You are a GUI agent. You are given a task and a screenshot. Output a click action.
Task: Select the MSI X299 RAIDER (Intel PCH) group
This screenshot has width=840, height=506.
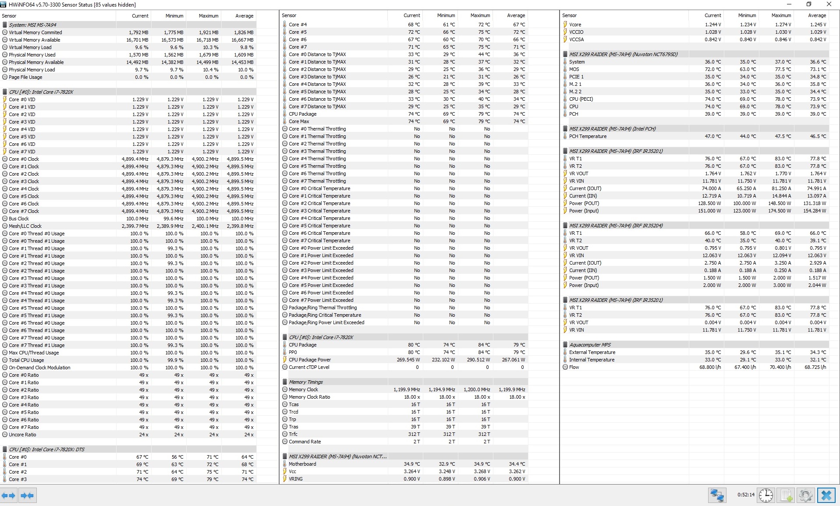tap(695, 129)
